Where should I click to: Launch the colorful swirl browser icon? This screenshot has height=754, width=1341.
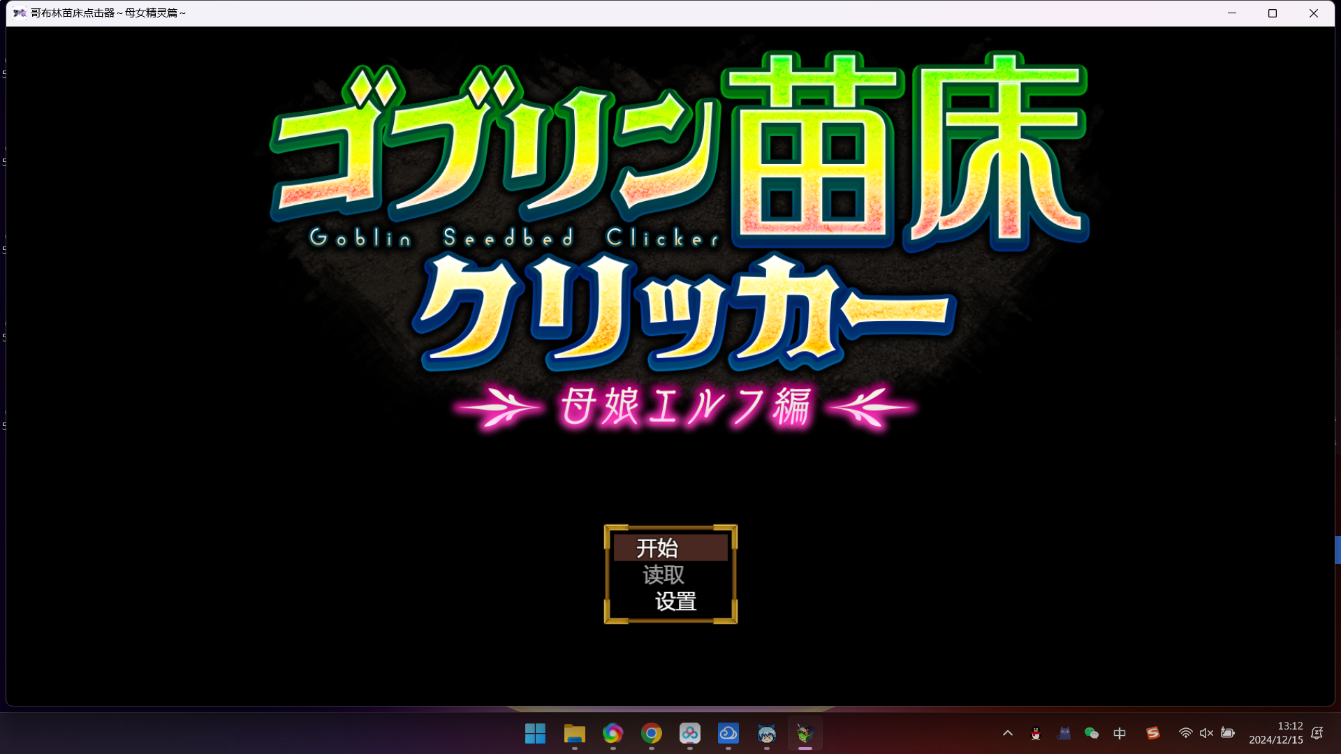(613, 734)
